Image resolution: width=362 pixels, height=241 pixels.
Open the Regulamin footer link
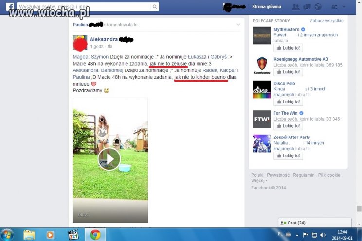[x=304, y=175]
